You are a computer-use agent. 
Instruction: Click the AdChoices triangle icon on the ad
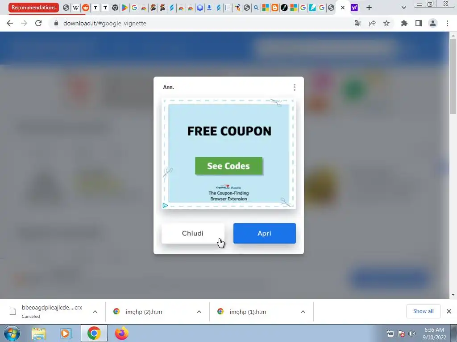[165, 206]
